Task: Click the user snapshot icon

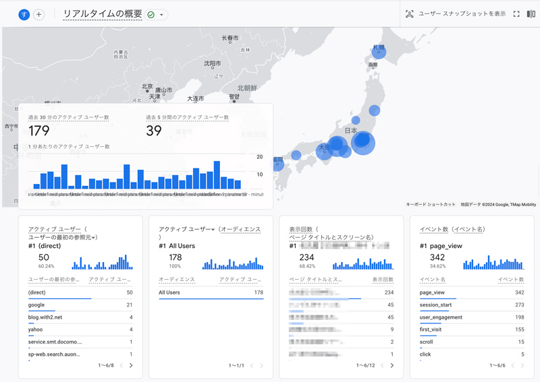Action: point(409,13)
